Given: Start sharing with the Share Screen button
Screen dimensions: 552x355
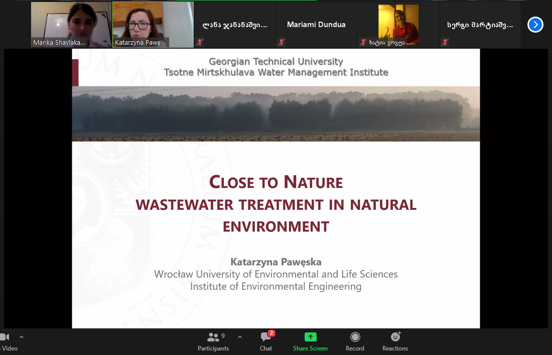Looking at the screenshot, I should 310,341.
